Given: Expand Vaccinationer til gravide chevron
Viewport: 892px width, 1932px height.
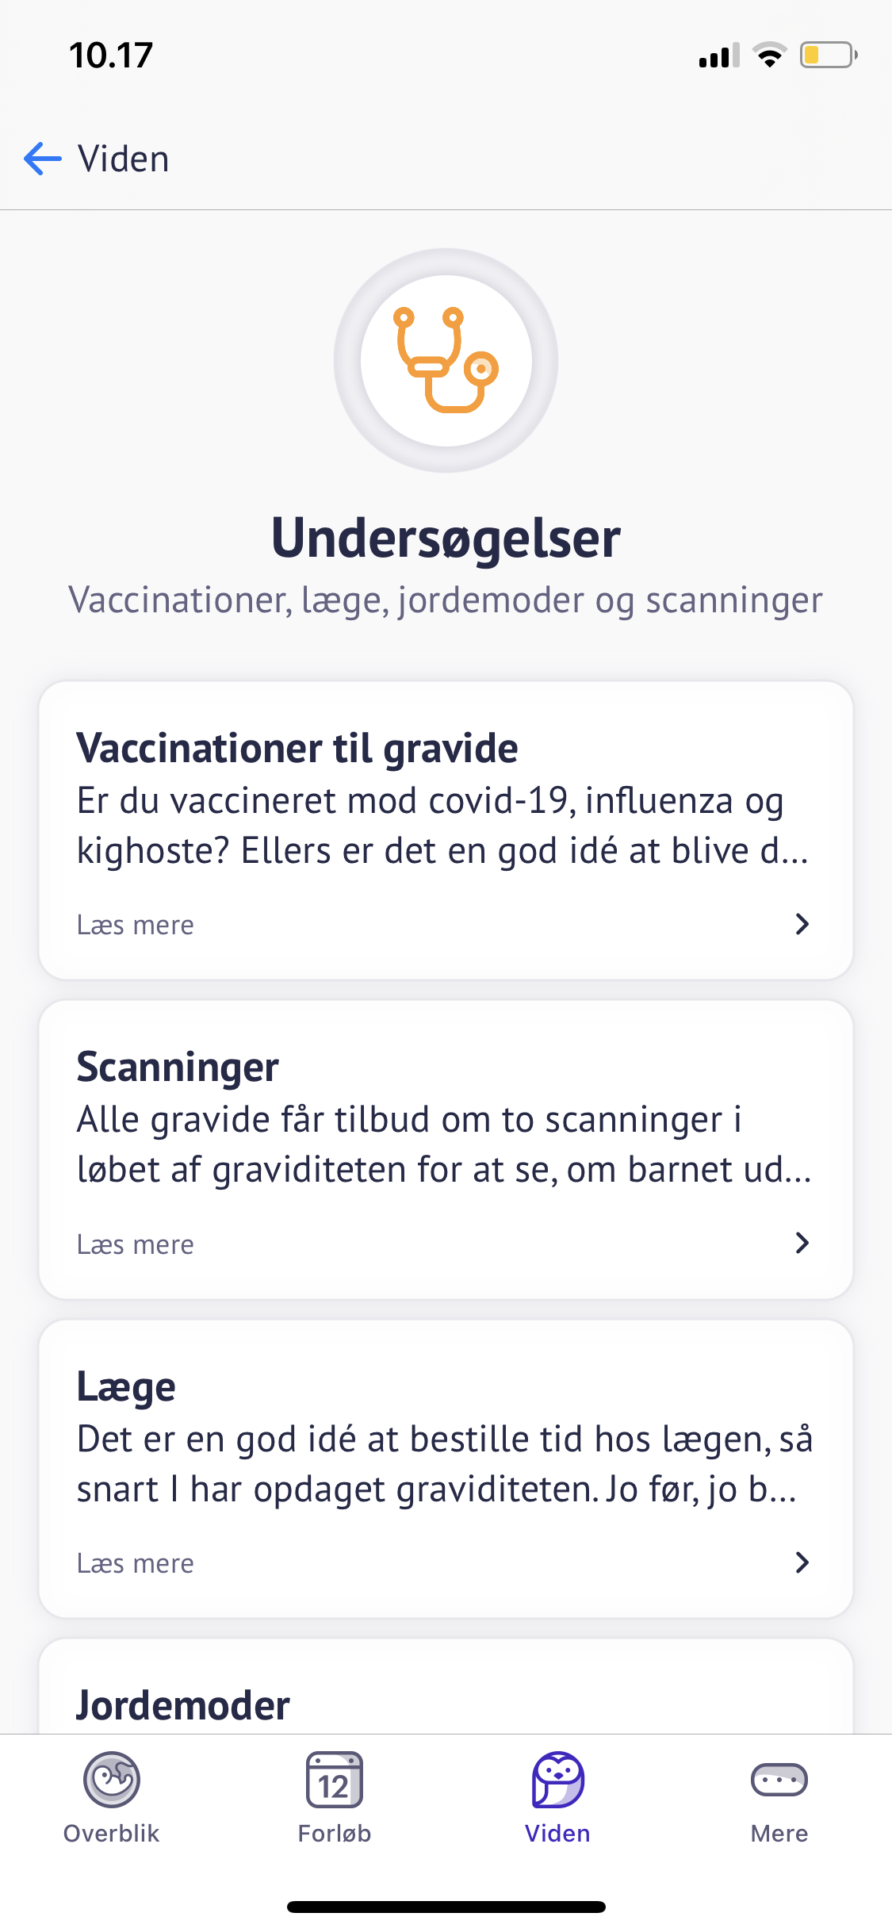Looking at the screenshot, I should pyautogui.click(x=802, y=924).
